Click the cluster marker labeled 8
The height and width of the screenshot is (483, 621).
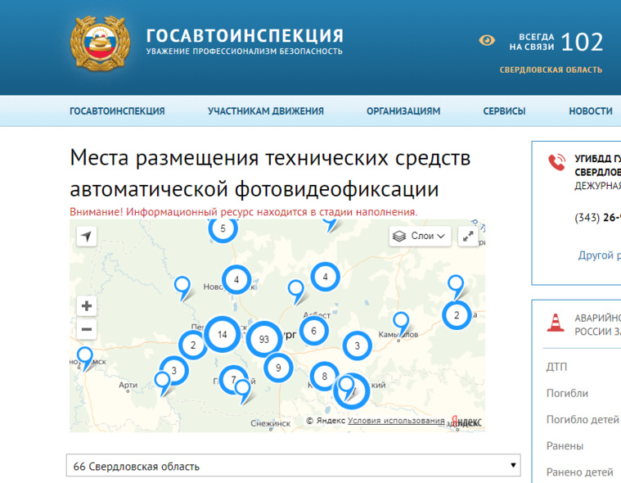click(x=324, y=376)
